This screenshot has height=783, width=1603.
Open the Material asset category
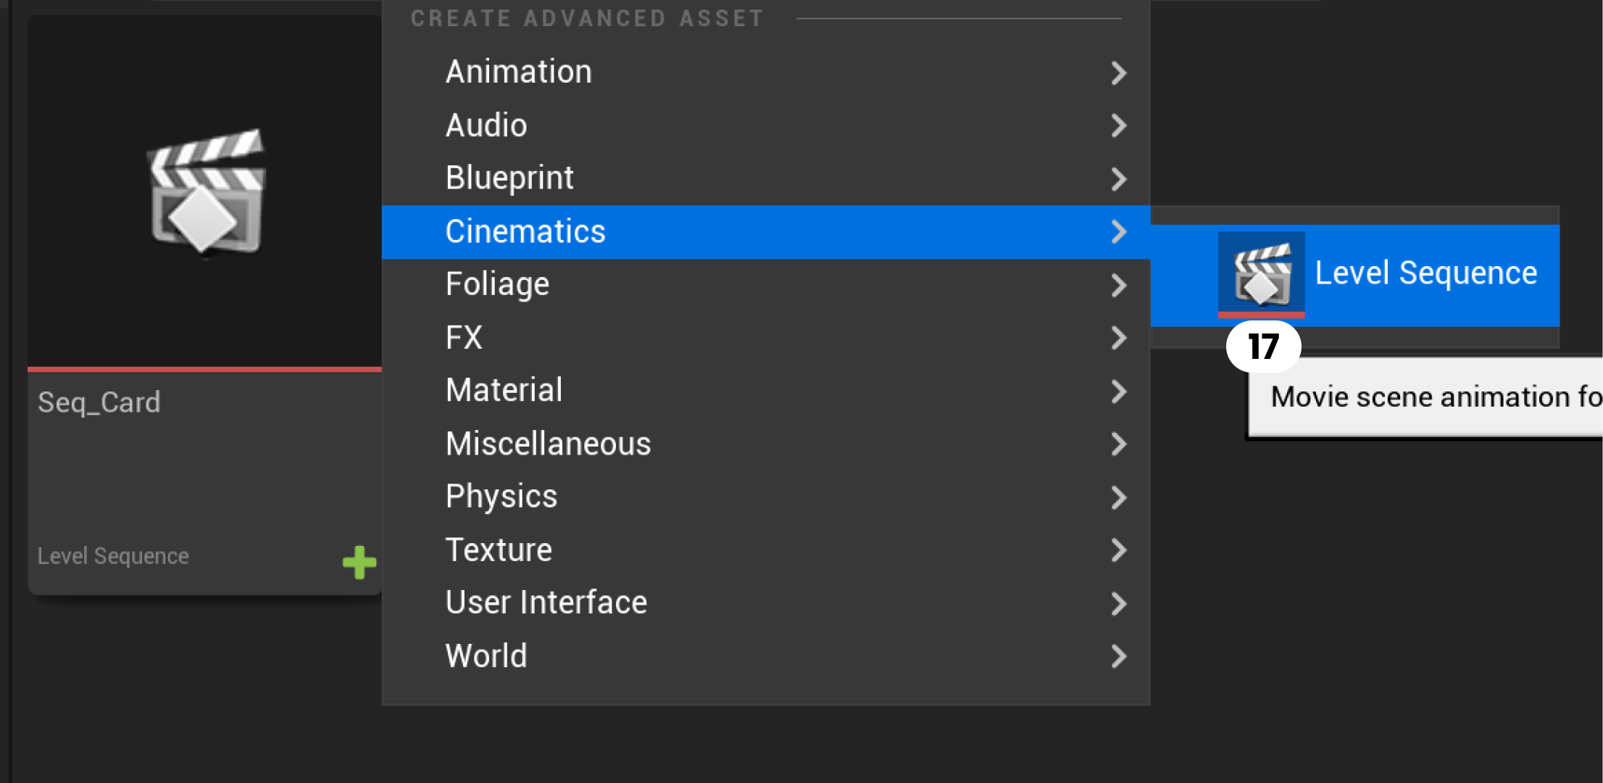click(504, 390)
